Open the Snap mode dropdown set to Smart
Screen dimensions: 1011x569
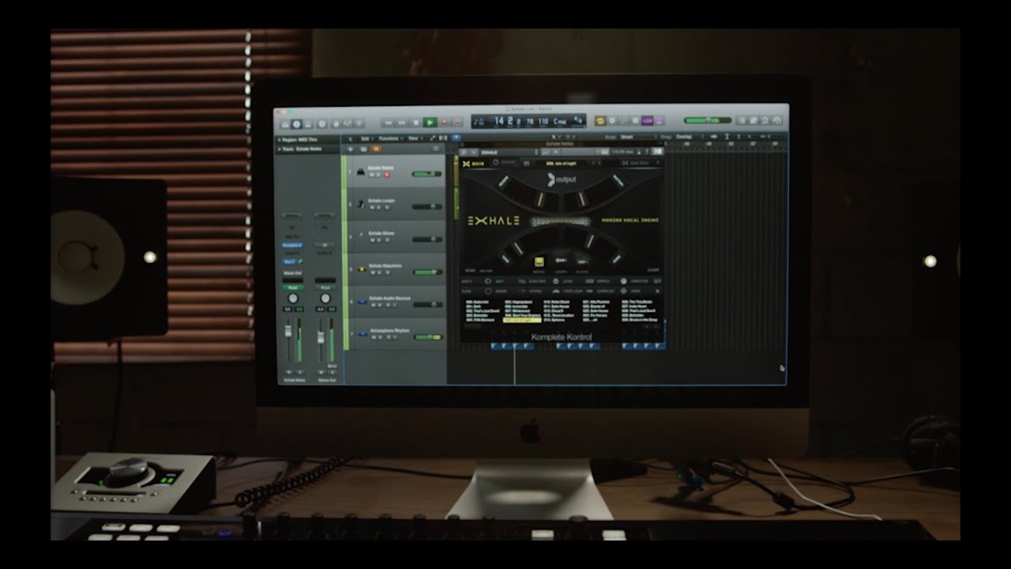(x=638, y=138)
